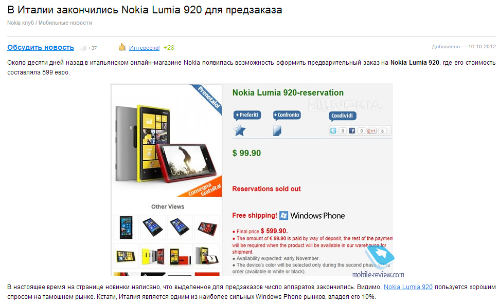Click the comments speech bubble icon
Viewport: 499px width, 304px height.
[83, 48]
